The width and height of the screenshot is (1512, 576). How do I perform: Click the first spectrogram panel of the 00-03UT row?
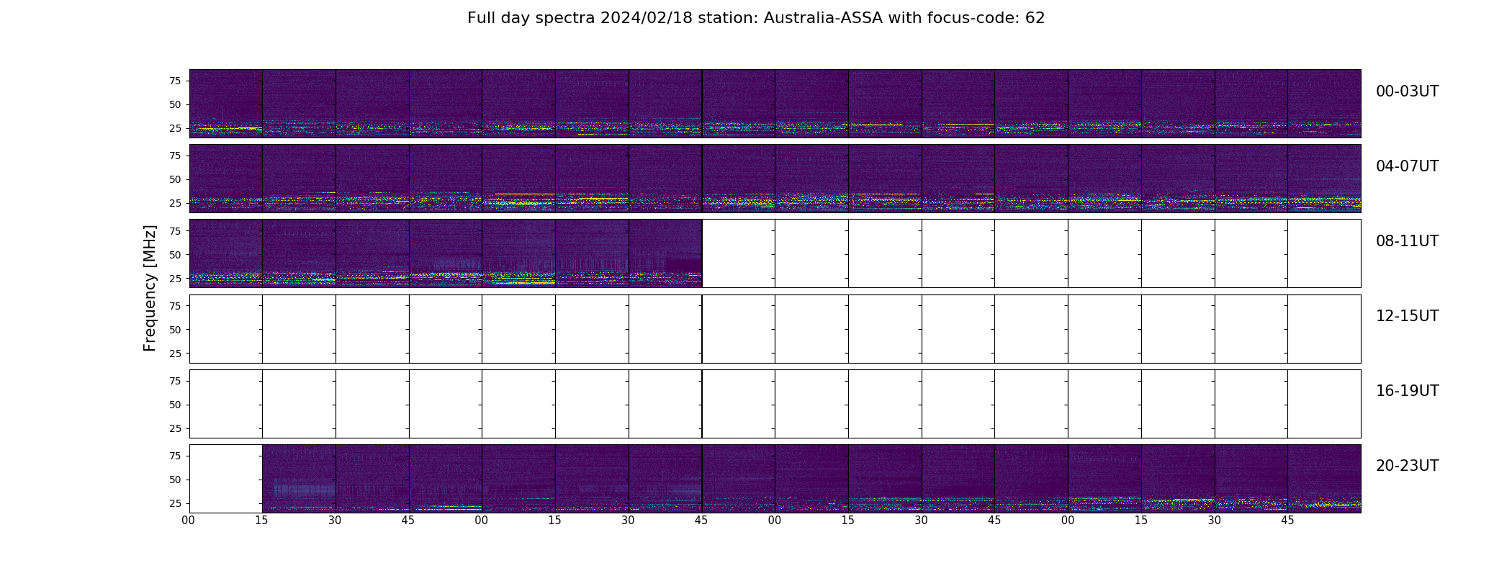(226, 104)
